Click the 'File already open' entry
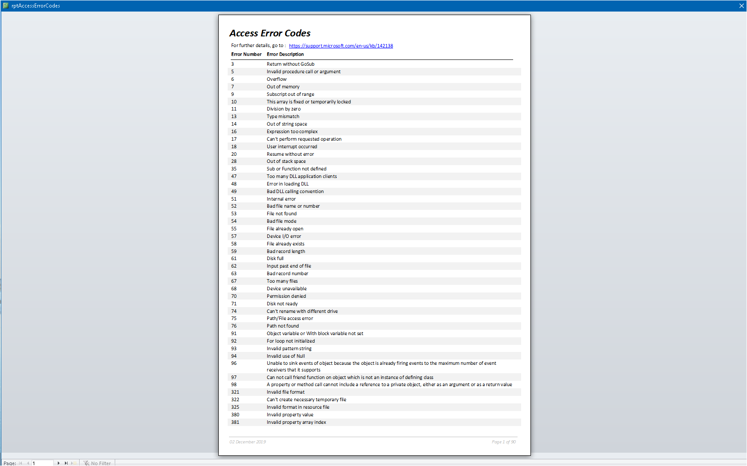The width and height of the screenshot is (747, 466). 285,229
